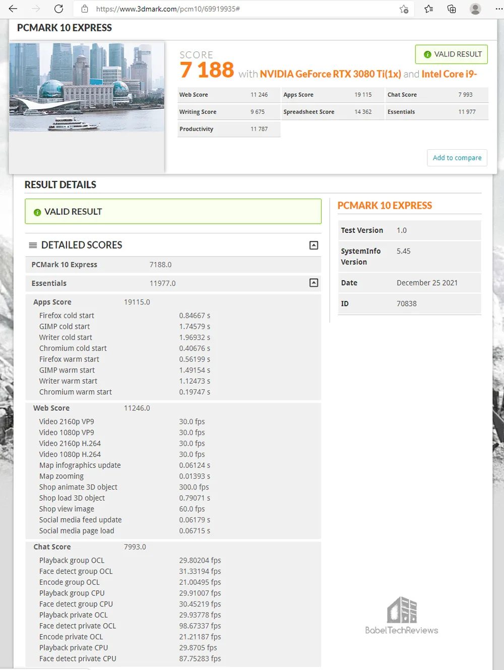Click the Face detect private CPU row
The width and height of the screenshot is (504, 670).
tap(173, 659)
